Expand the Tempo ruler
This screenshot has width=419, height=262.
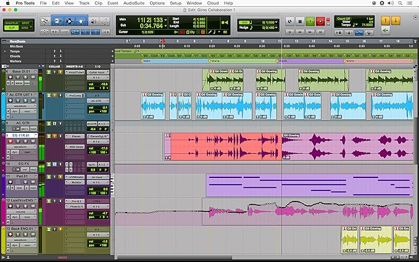pyautogui.click(x=4, y=51)
